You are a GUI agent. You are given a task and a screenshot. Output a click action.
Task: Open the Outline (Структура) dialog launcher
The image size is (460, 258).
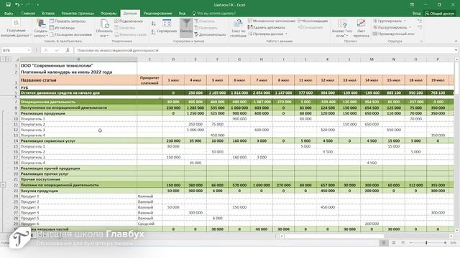coord(421,42)
